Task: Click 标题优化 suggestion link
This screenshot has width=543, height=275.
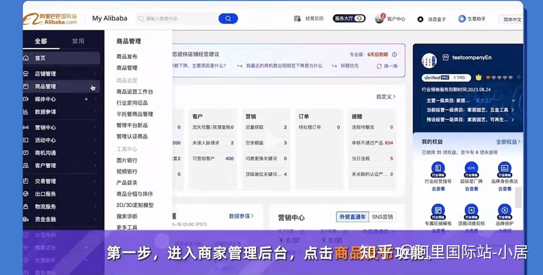Action: [x=349, y=66]
